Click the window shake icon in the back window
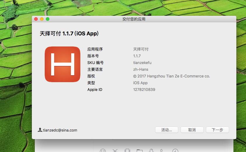The width and height of the screenshot is (246, 152). (x=127, y=151)
